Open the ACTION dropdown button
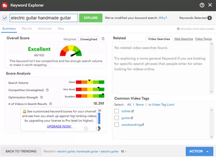The image size is (216, 157). point(200,152)
